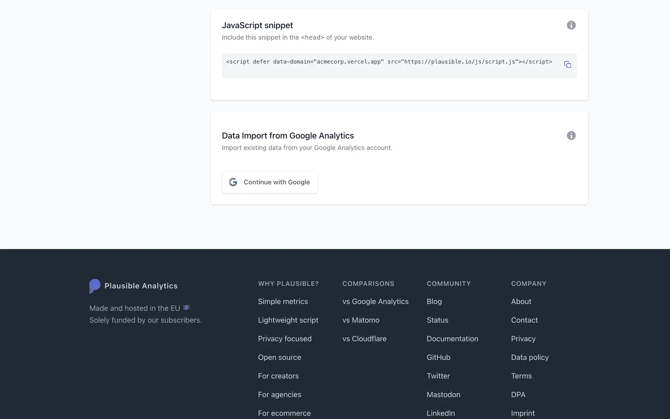Click the Data policy link

(529, 357)
